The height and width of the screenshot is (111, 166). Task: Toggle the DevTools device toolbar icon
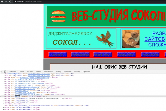(x=6, y=72)
